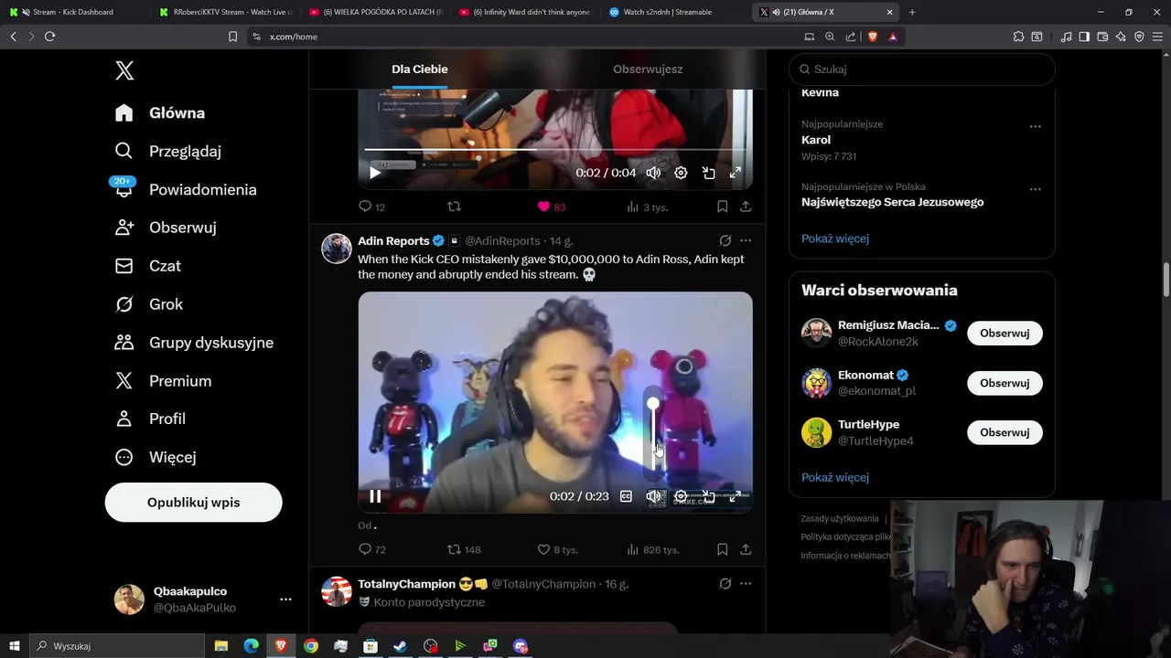The width and height of the screenshot is (1171, 658).
Task: Switch to Stream - Kick Dashboard tab
Action: pos(73,12)
